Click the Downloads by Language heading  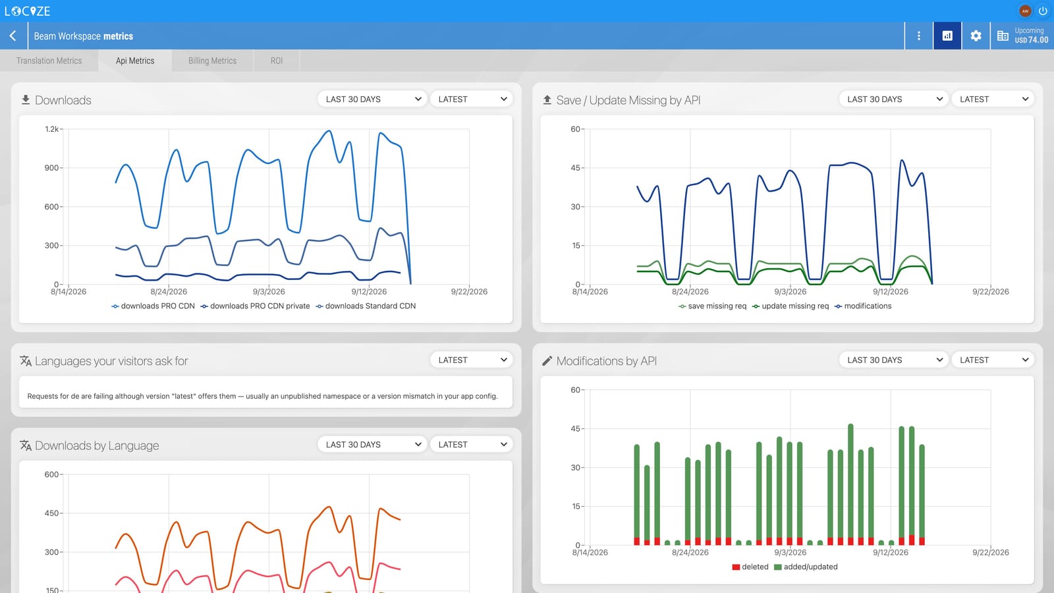click(x=97, y=445)
